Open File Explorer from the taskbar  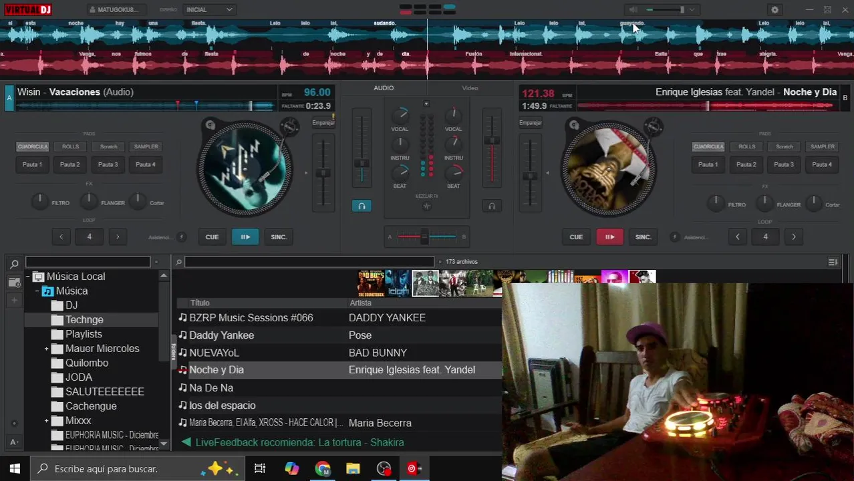point(353,469)
